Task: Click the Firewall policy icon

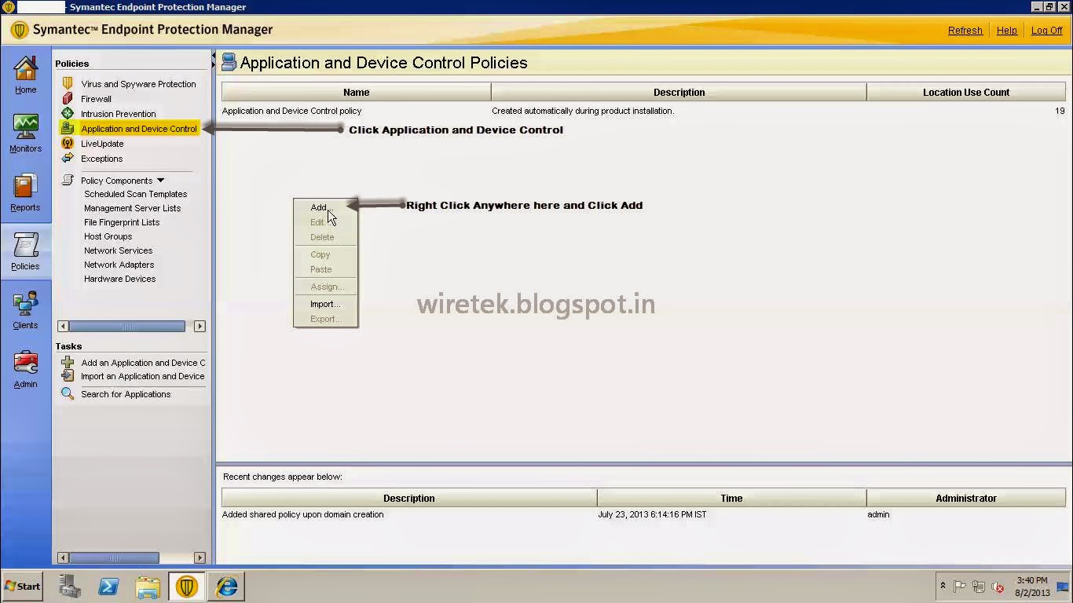Action: [x=68, y=98]
